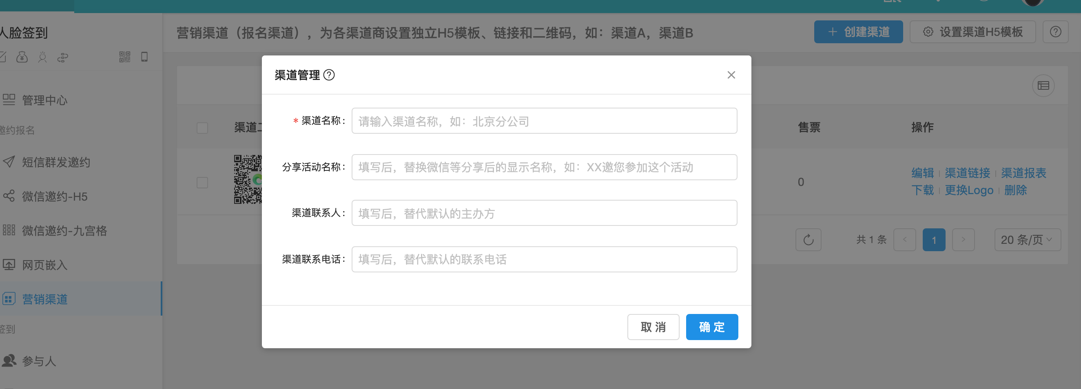Click the money bag icon in sidebar toolbar
The height and width of the screenshot is (389, 1081).
tap(22, 57)
